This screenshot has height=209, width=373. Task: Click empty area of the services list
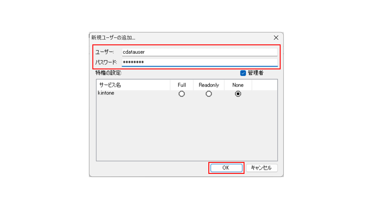pyautogui.click(x=187, y=129)
